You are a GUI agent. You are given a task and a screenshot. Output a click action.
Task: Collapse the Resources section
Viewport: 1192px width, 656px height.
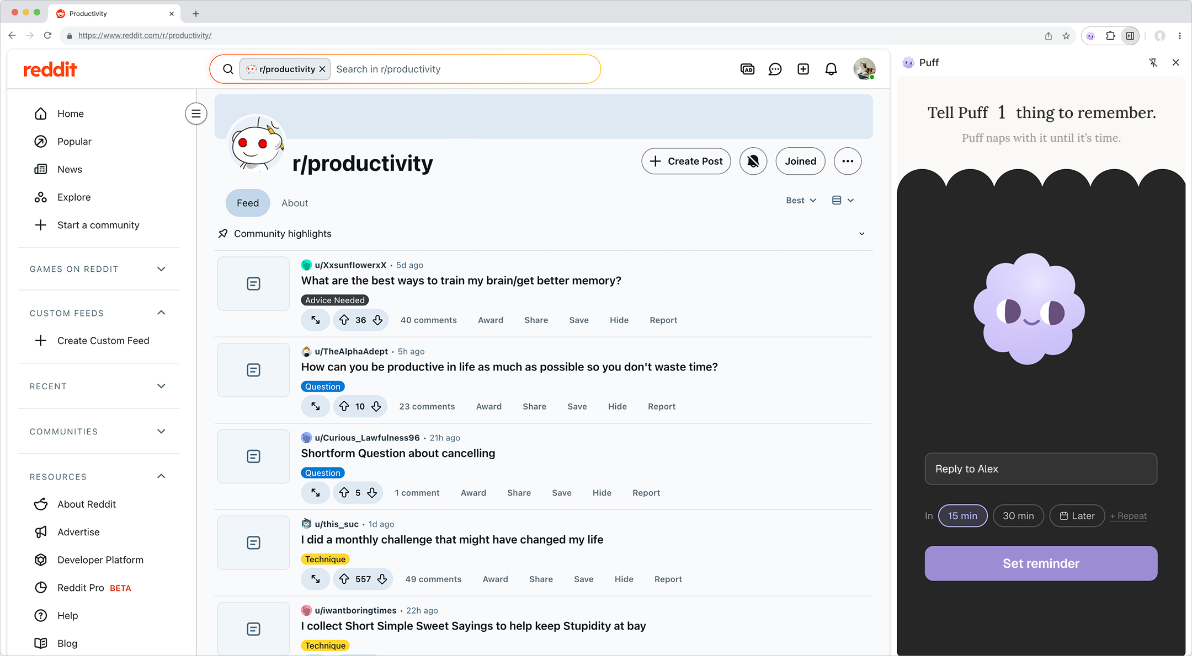[x=99, y=477]
